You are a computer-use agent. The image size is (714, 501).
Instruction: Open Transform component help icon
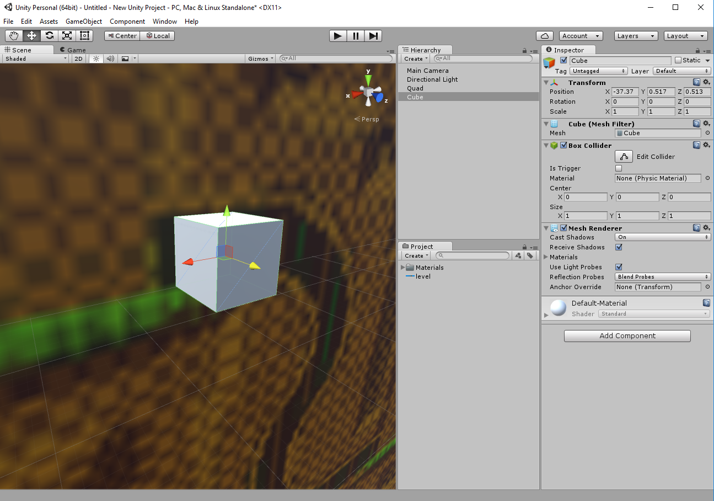[697, 82]
